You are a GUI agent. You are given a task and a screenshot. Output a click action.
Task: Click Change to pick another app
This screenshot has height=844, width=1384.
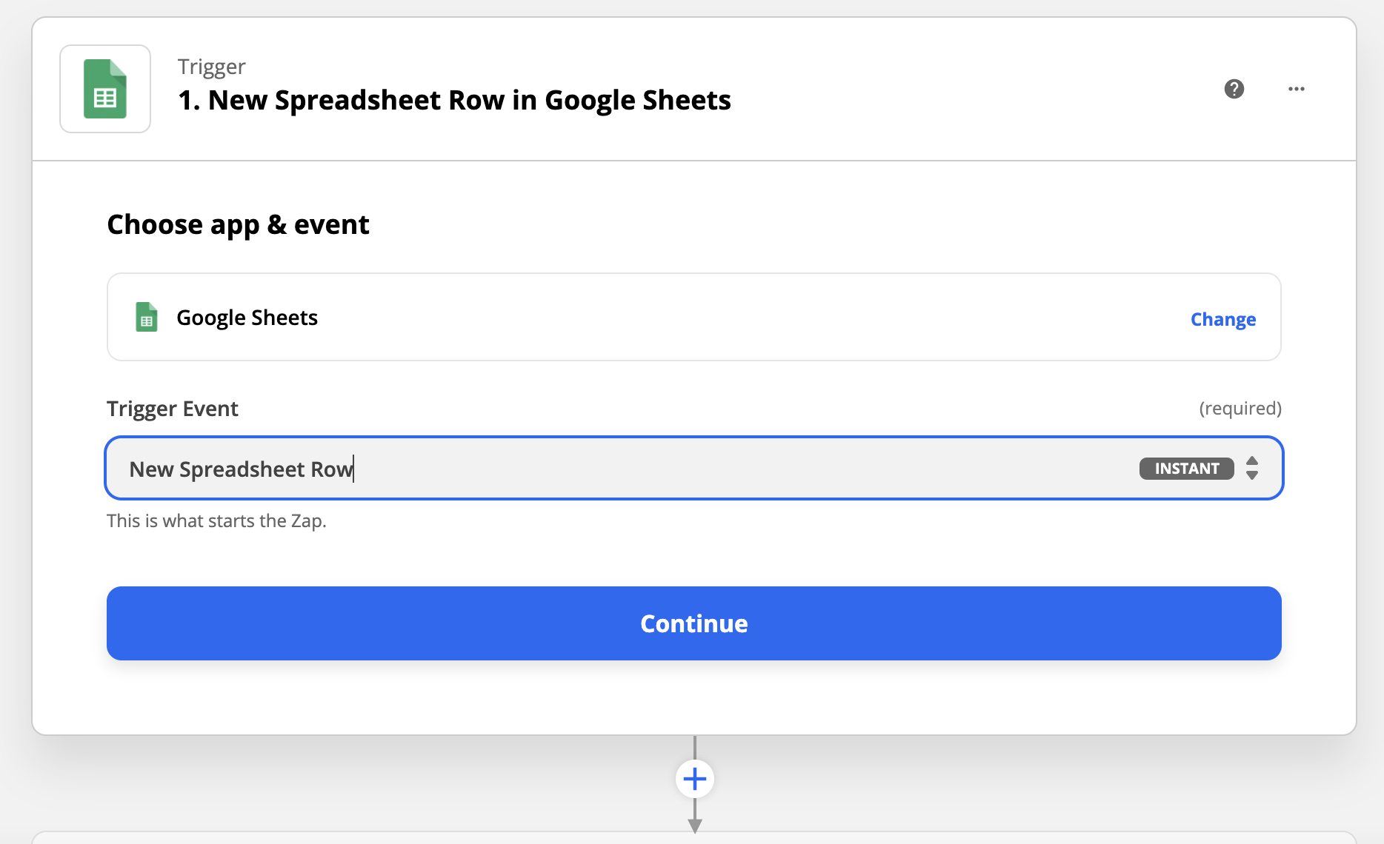click(1222, 319)
